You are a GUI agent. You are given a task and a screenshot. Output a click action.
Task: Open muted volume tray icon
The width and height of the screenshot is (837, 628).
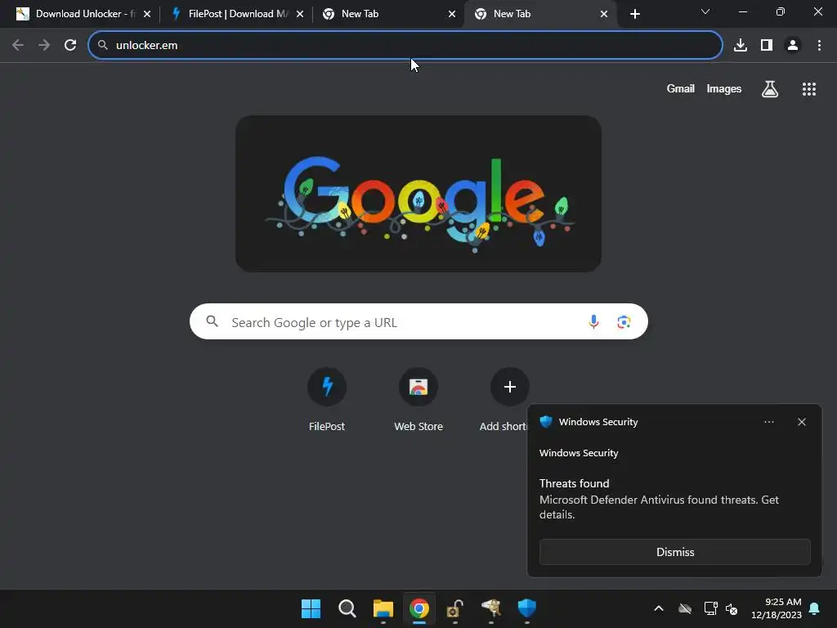click(732, 608)
